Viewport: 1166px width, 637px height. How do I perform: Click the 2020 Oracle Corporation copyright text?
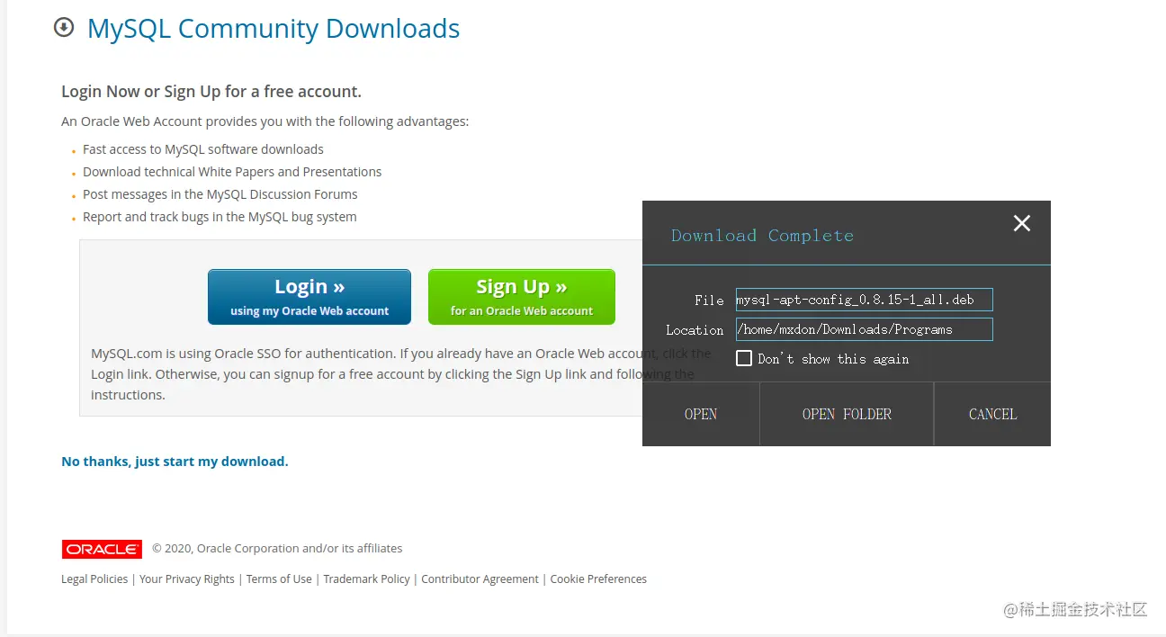pyautogui.click(x=277, y=549)
